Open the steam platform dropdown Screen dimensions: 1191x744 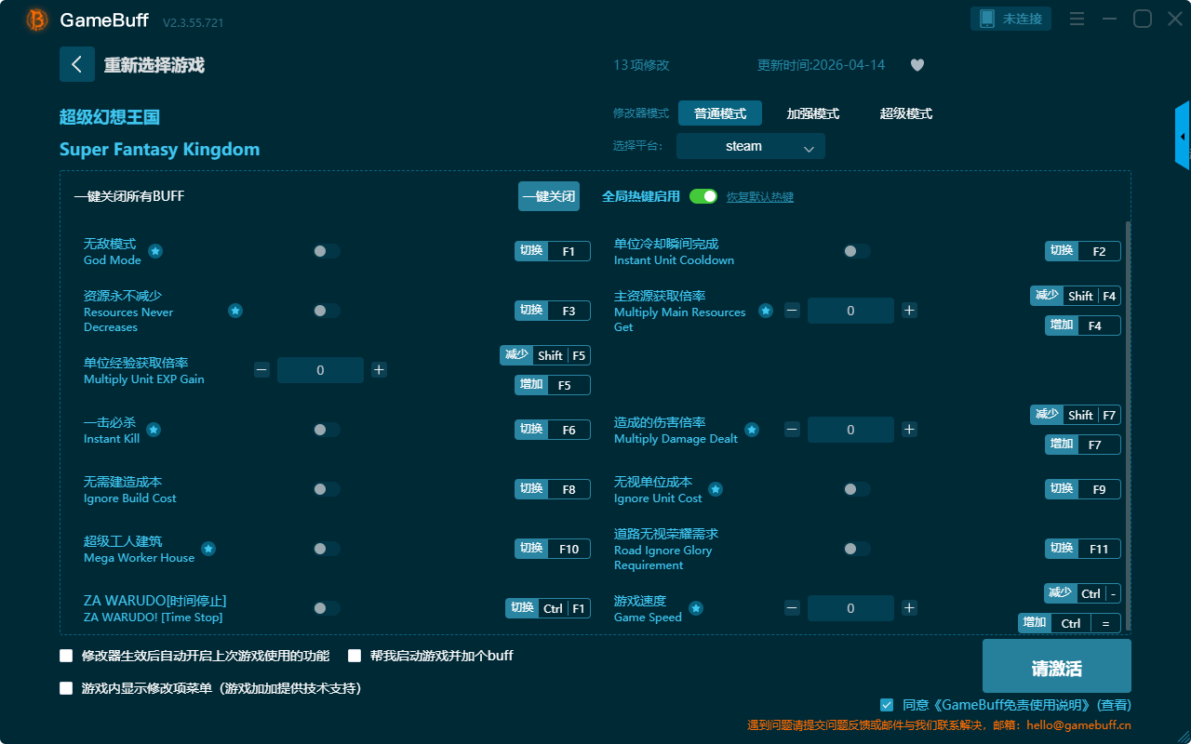pos(751,146)
